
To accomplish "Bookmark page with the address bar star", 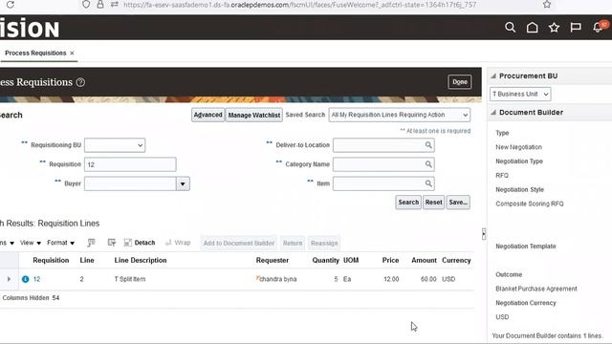I will point(547,4).
